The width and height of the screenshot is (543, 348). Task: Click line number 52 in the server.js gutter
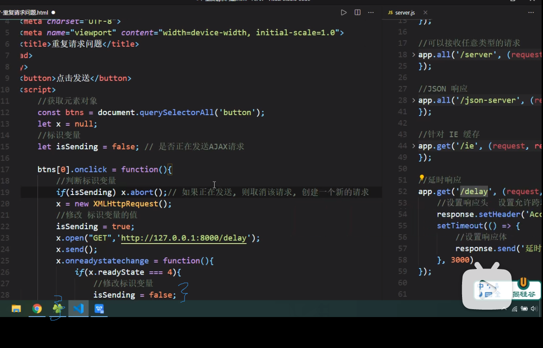coord(402,192)
